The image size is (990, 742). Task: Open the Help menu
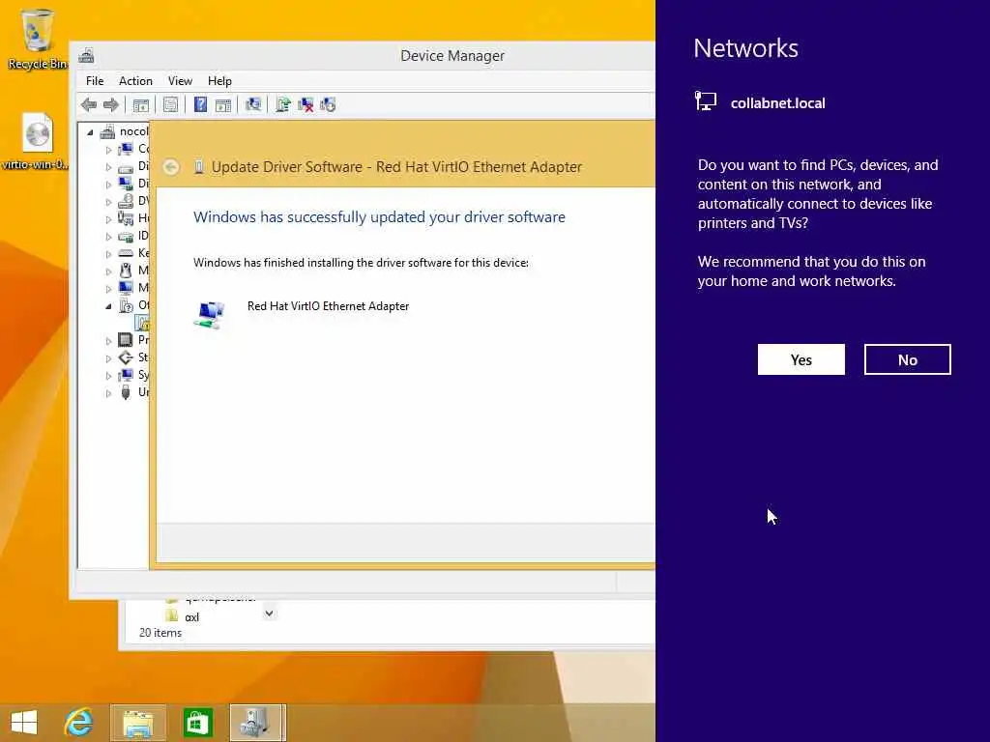(x=219, y=81)
